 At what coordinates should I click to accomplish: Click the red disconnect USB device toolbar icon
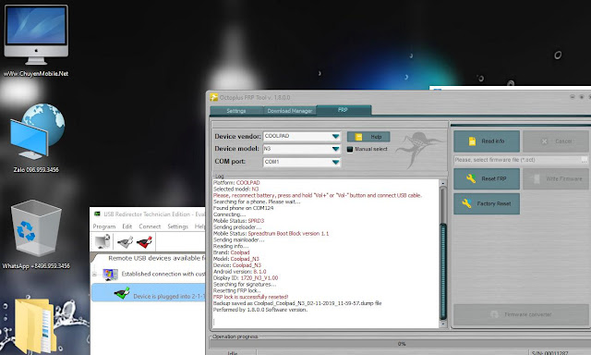(144, 241)
